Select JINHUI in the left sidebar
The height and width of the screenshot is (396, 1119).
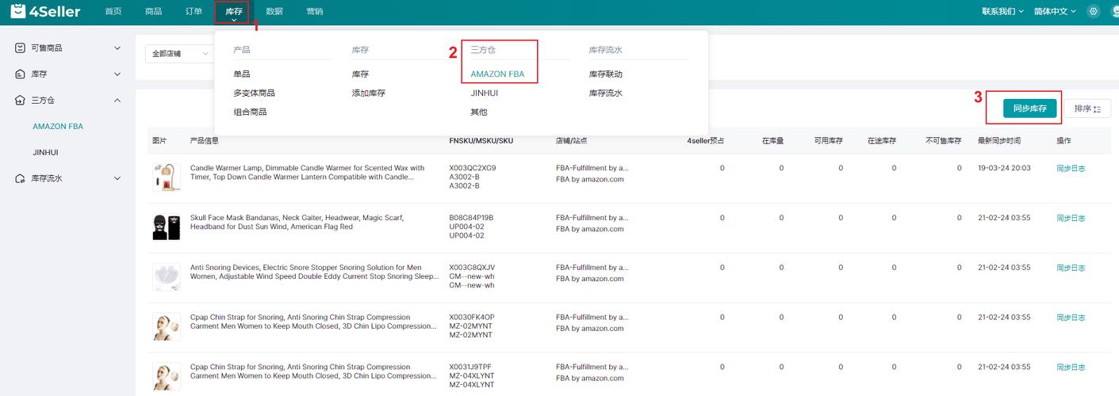tap(45, 152)
